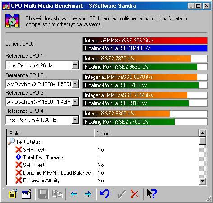Click the copy pages icon
Image resolution: width=213 pixels, height=203 pixels.
(x=57, y=194)
